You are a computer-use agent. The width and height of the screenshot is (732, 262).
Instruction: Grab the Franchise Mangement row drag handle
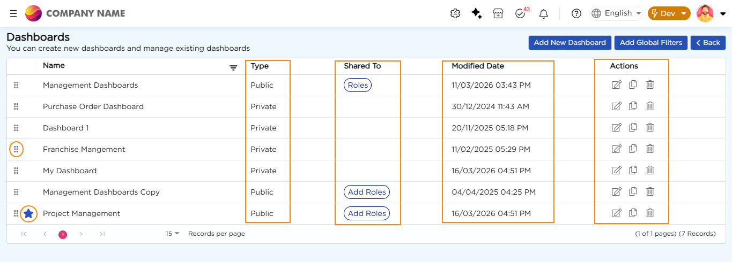[16, 149]
